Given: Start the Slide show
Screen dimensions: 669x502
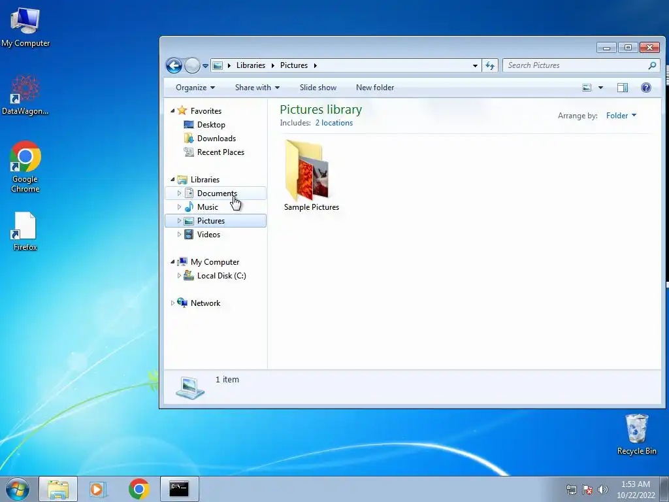Looking at the screenshot, I should 318,88.
